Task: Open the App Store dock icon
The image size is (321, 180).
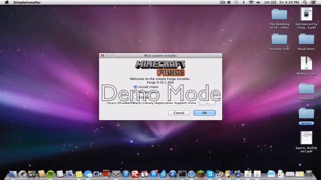Action: tap(154, 174)
